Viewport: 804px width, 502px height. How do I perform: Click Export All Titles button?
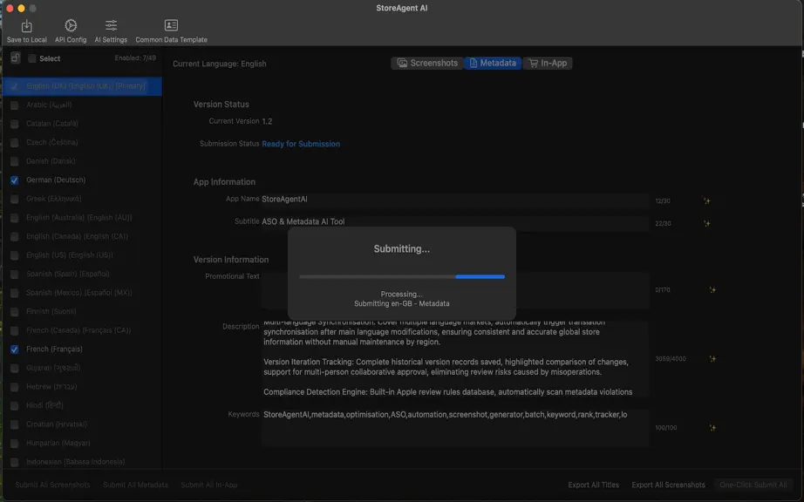point(593,485)
